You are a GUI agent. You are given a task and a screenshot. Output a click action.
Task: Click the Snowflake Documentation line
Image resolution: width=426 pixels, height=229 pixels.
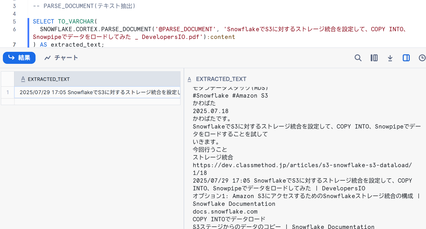tap(234, 204)
